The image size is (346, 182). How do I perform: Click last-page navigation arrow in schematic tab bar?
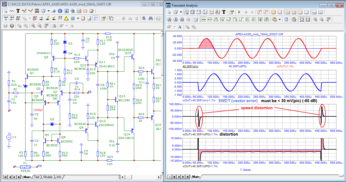click(19, 177)
